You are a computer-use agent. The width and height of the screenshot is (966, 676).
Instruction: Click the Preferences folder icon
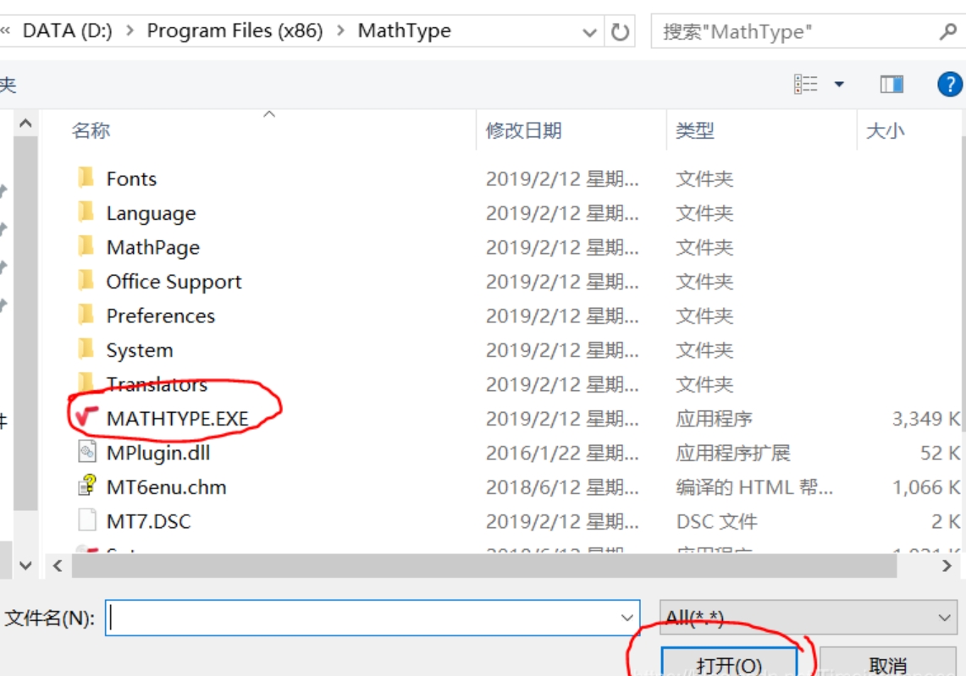86,315
